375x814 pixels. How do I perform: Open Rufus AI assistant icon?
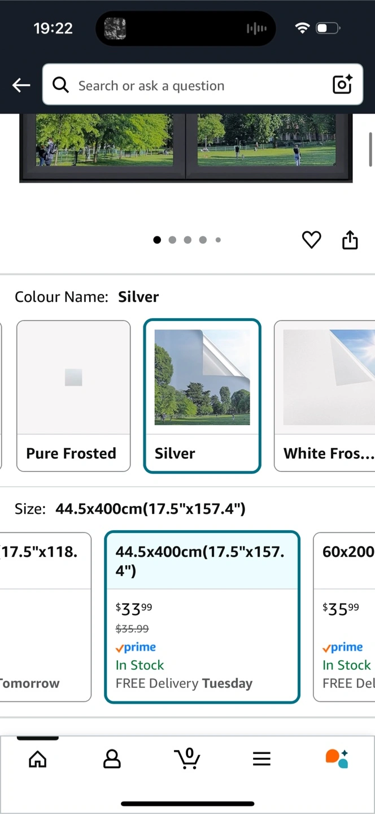coord(337,758)
